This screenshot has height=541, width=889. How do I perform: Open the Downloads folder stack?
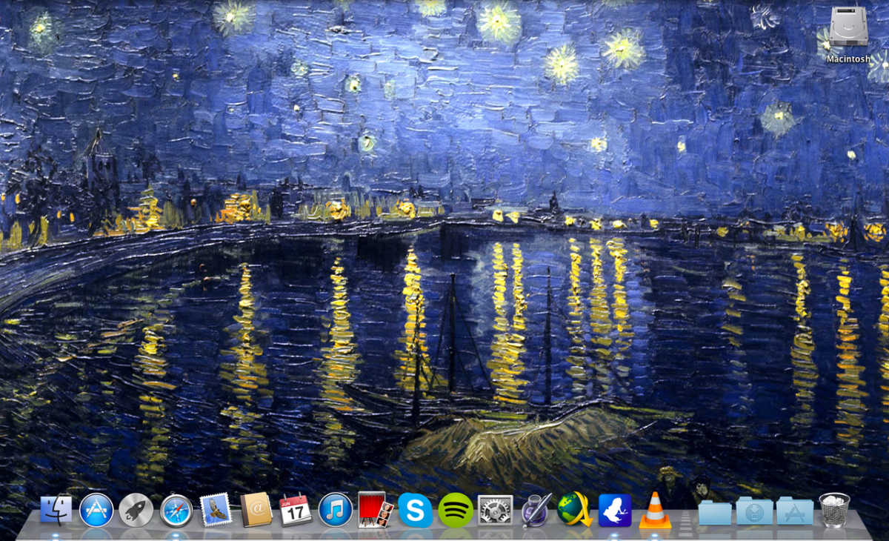point(755,511)
